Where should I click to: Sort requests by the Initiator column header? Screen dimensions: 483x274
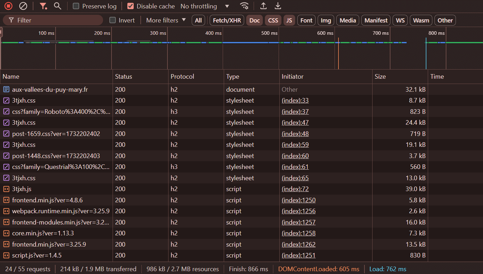click(x=326, y=77)
